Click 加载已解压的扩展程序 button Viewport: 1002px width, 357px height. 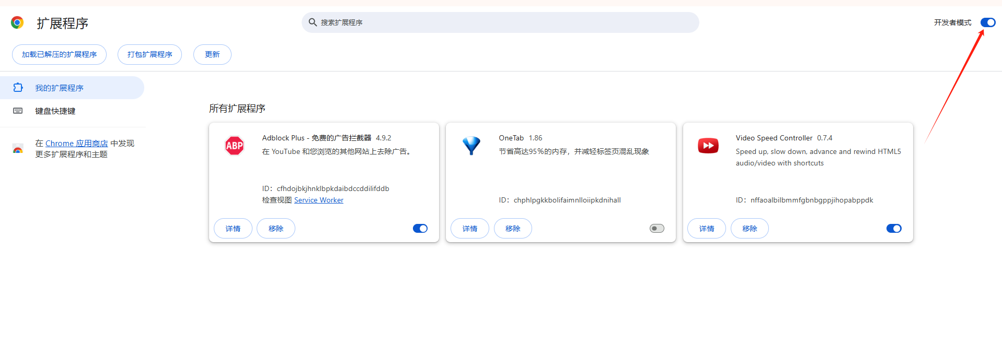(x=59, y=54)
